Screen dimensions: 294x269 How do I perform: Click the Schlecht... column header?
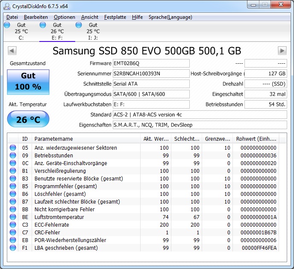(x=187, y=139)
